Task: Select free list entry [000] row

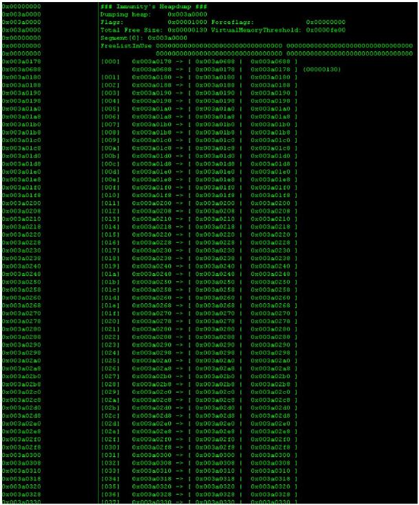Action: pyautogui.click(x=199, y=62)
